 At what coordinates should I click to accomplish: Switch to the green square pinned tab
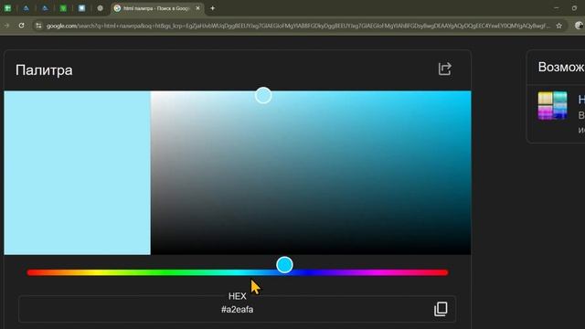click(63, 8)
